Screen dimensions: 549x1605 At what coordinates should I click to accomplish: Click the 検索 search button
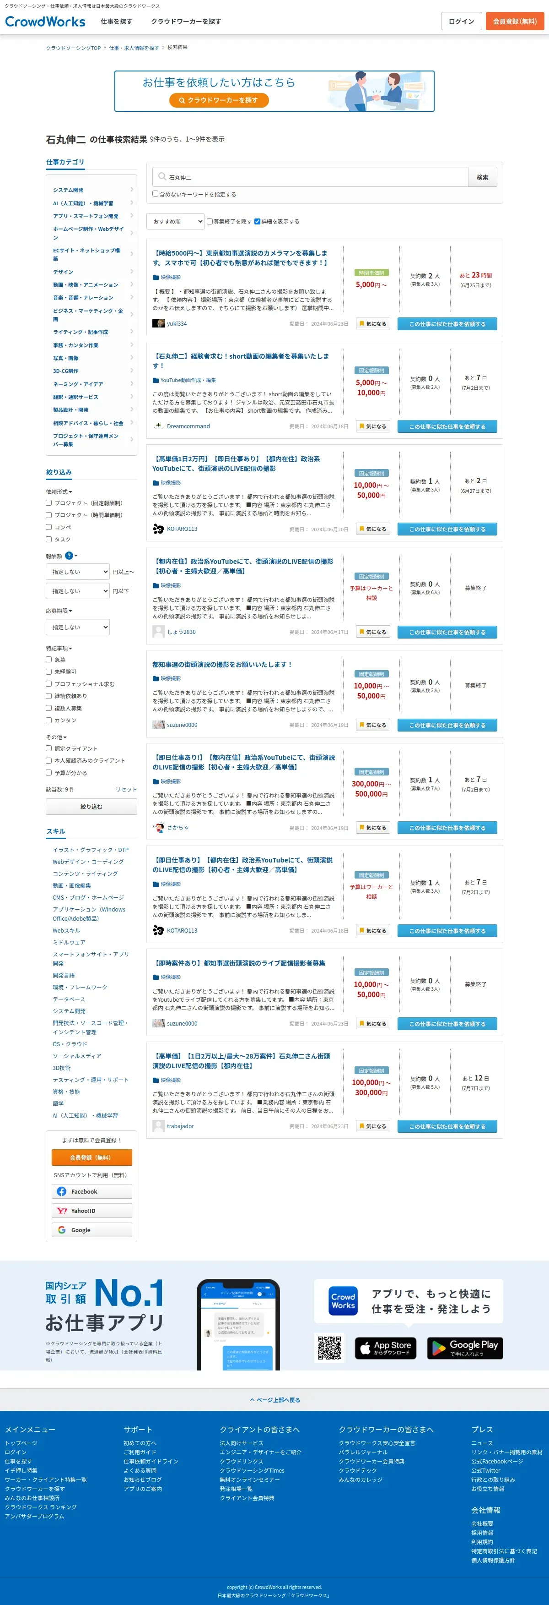tap(482, 177)
